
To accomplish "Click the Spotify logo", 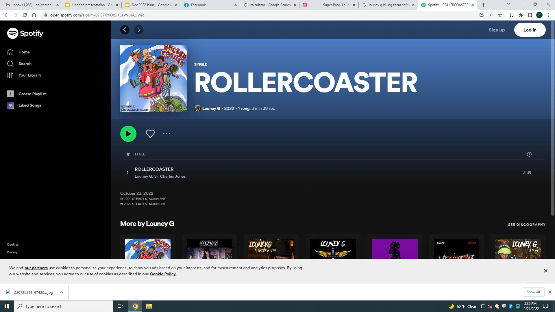I will pyautogui.click(x=25, y=34).
